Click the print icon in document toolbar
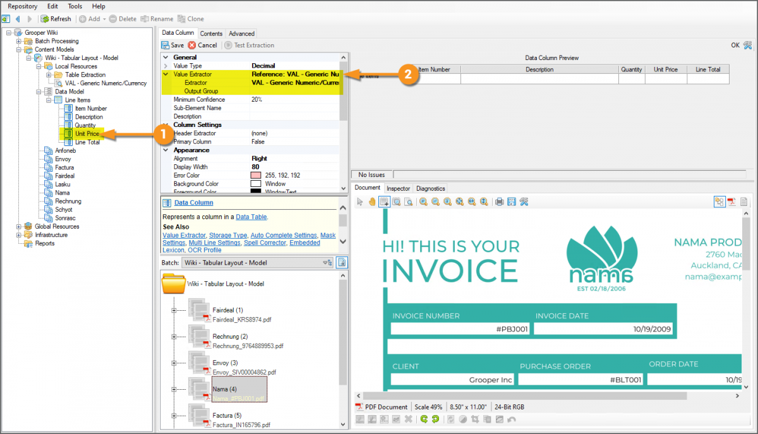 coord(499,202)
